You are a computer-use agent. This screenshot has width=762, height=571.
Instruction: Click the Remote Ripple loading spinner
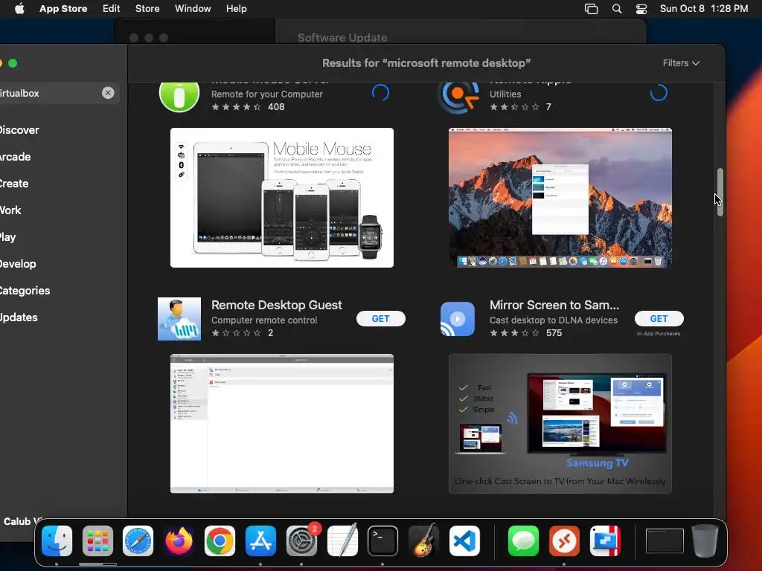click(659, 92)
